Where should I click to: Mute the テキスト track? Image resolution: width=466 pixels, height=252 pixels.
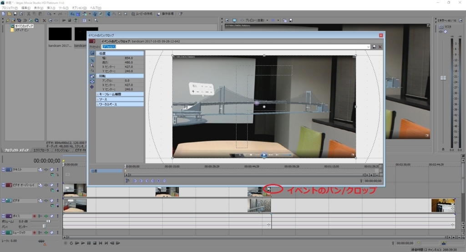[52, 170]
